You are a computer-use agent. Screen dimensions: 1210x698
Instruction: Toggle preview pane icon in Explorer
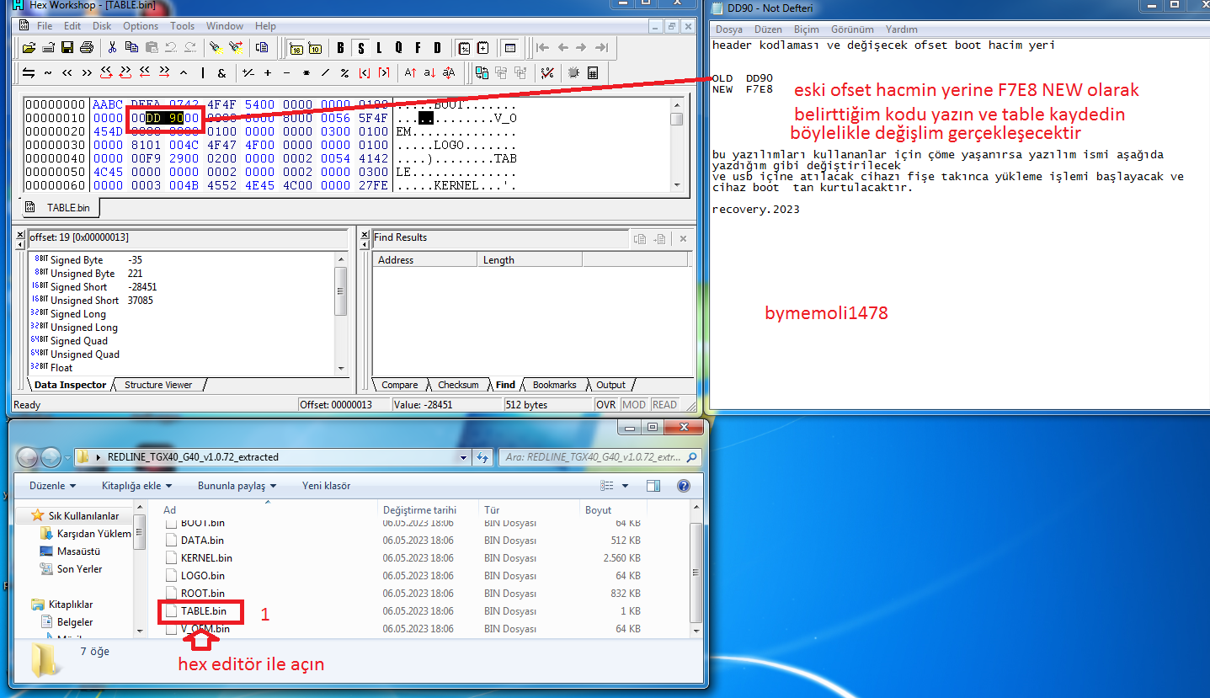(x=653, y=486)
